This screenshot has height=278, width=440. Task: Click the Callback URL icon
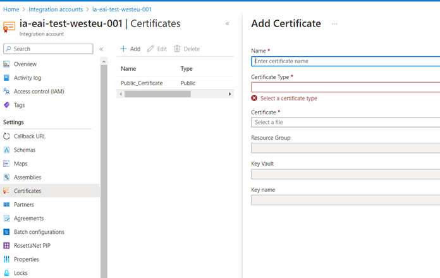tap(6, 136)
